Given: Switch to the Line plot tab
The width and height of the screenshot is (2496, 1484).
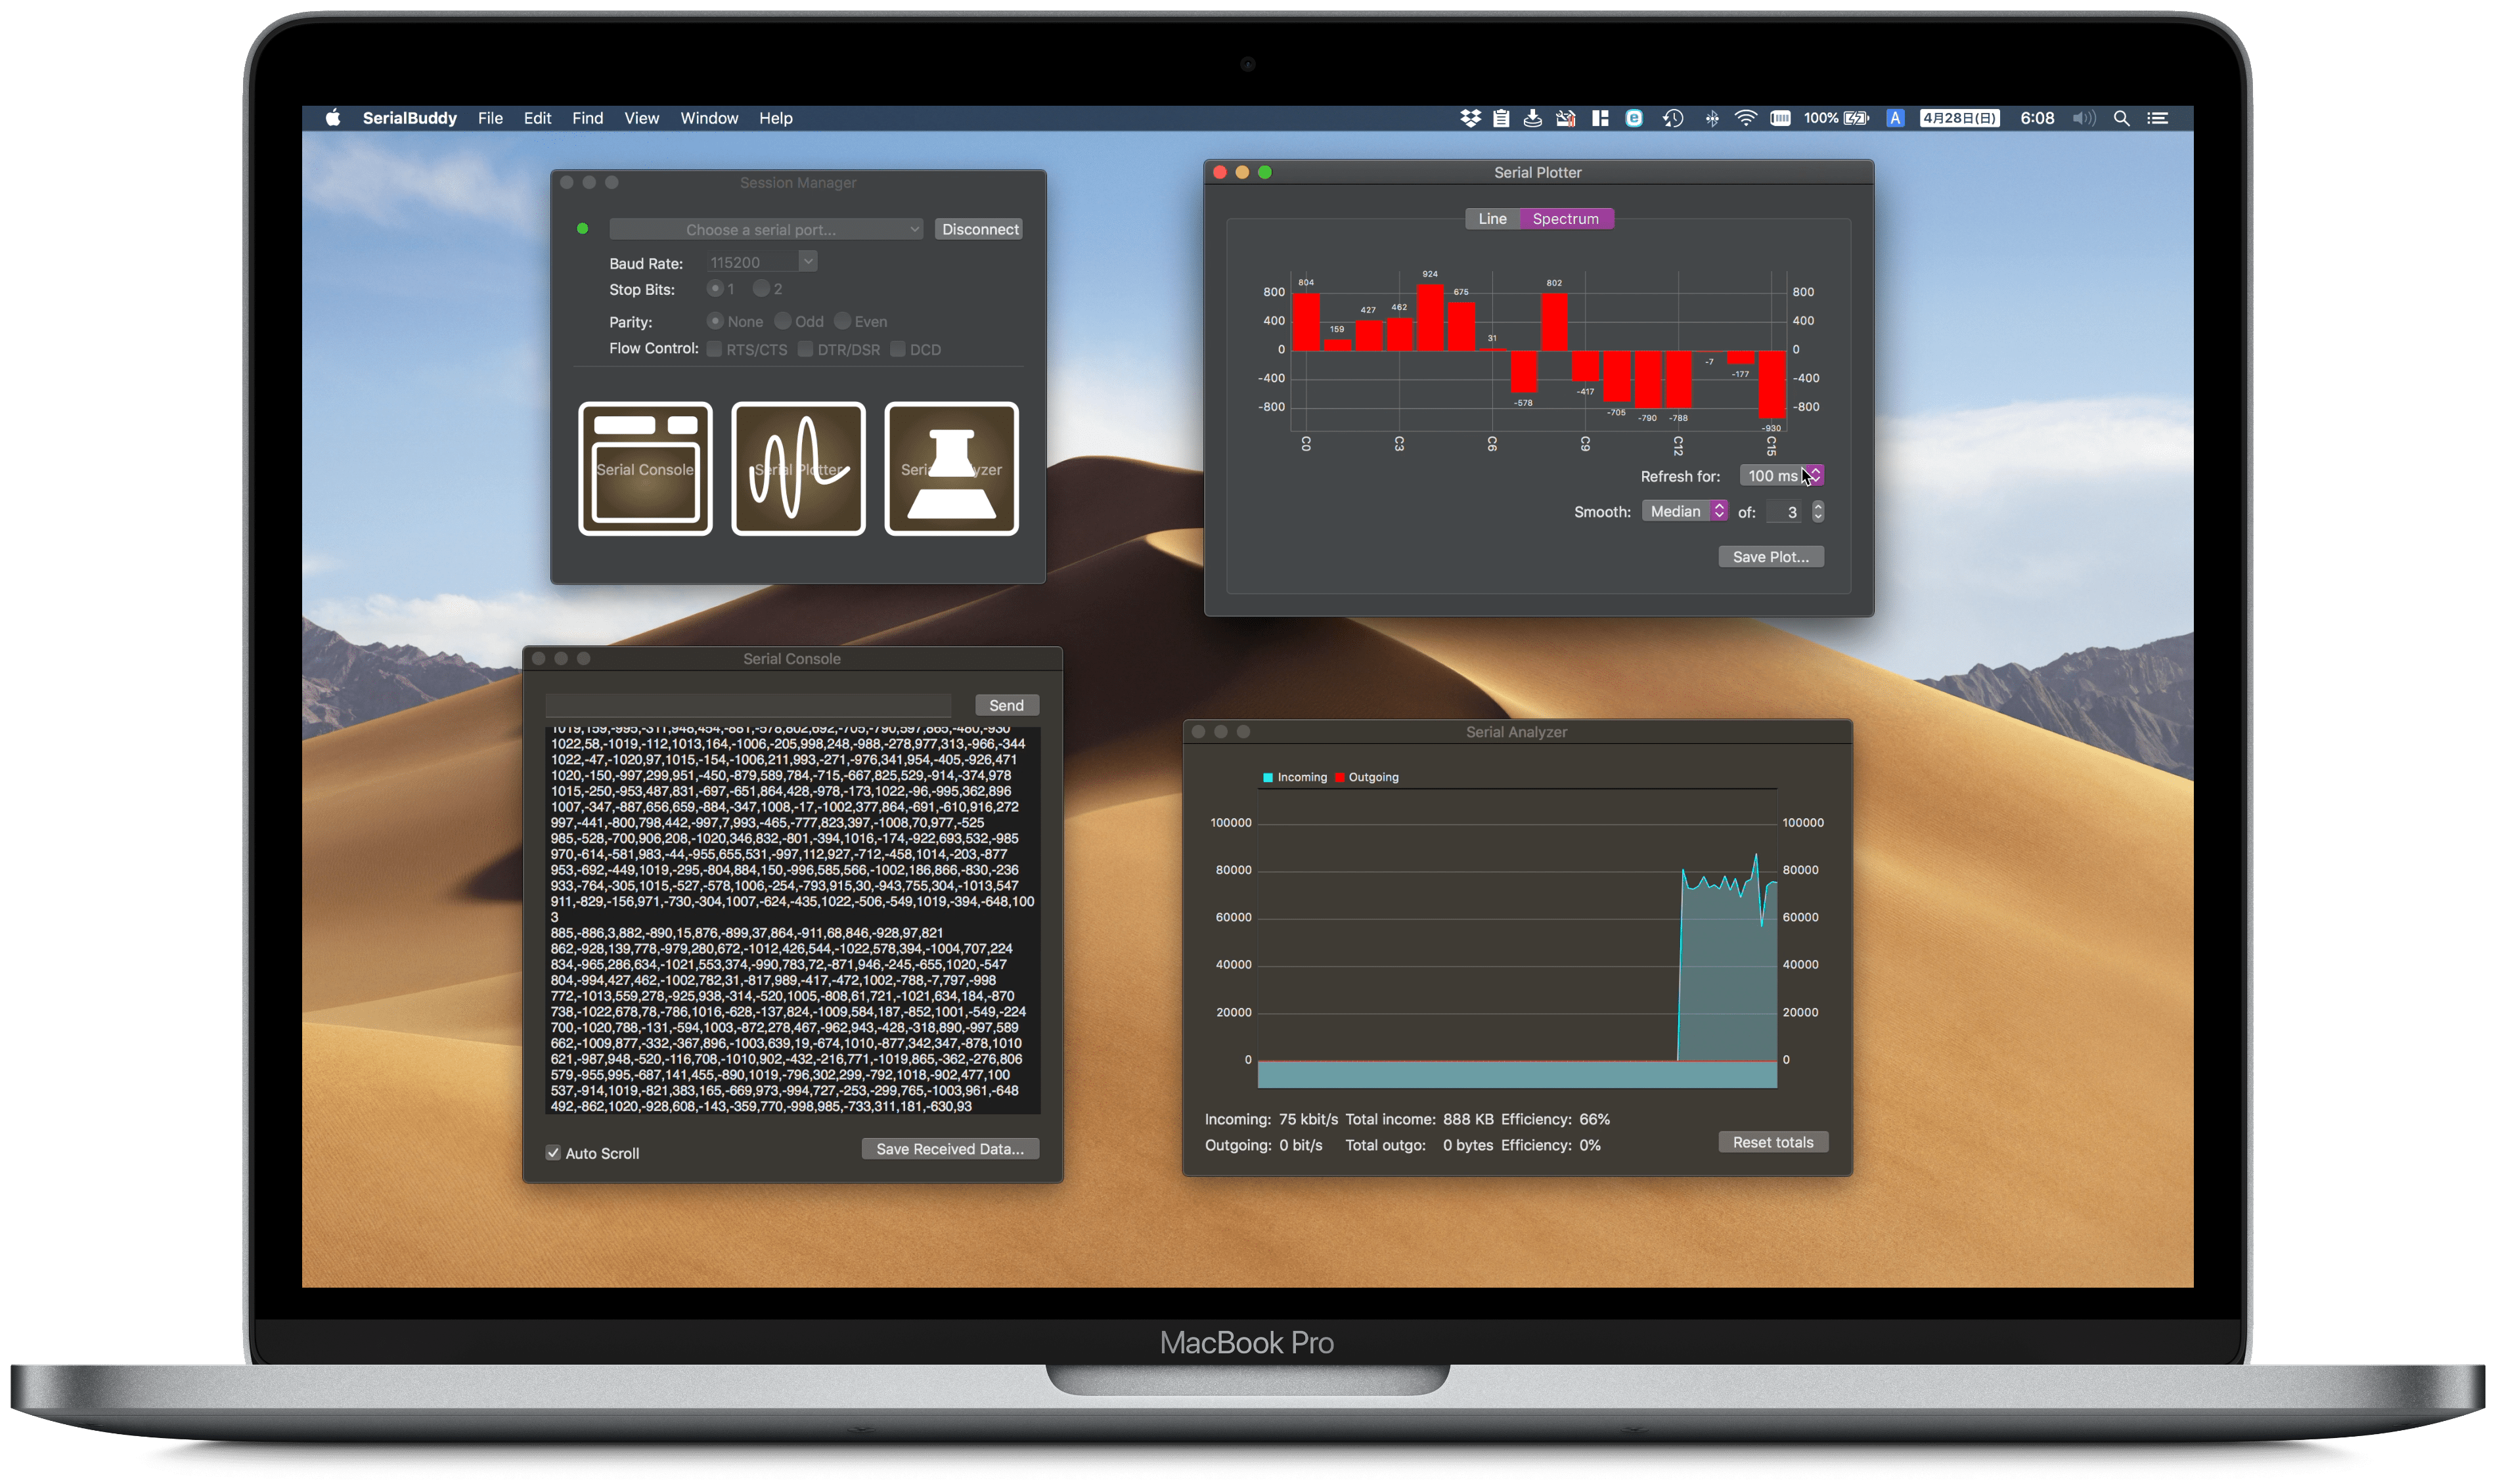Looking at the screenshot, I should (1492, 219).
